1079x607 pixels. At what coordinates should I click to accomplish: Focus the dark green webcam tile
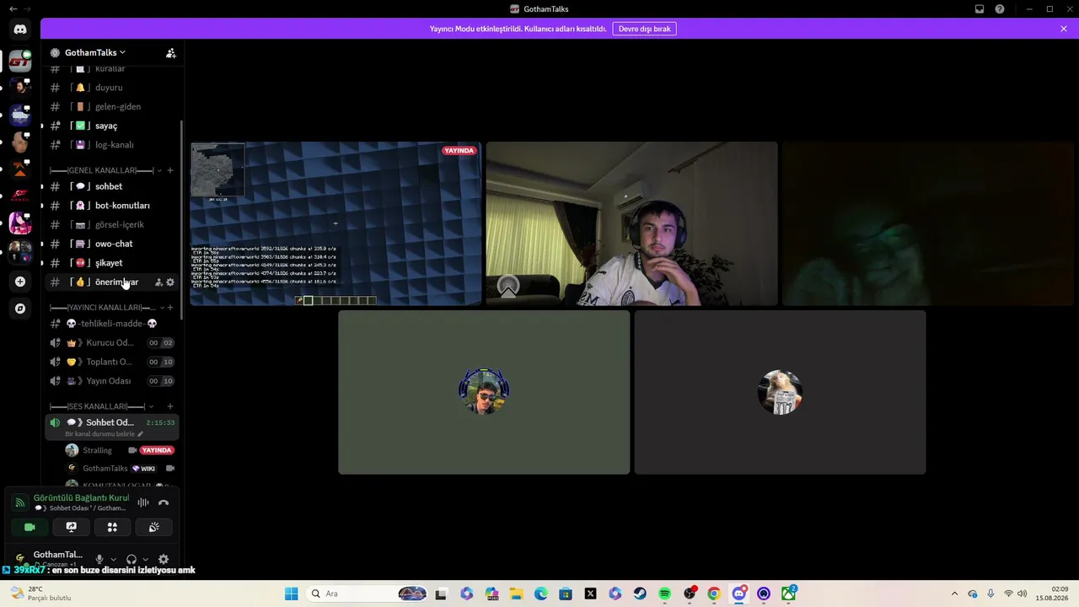click(x=927, y=223)
